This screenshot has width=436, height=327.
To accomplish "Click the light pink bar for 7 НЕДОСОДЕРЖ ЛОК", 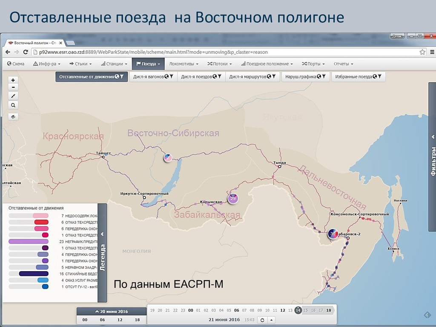I will tap(40, 216).
